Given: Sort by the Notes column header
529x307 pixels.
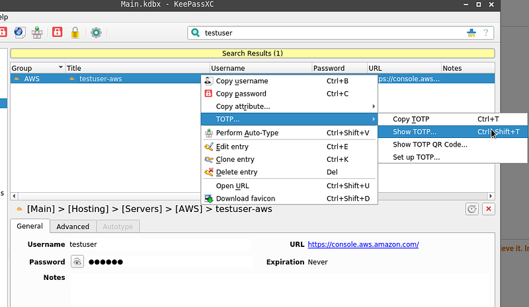Looking at the screenshot, I should click(x=468, y=68).
